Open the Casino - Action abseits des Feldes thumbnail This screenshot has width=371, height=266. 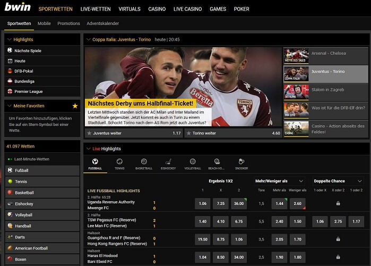click(296, 128)
